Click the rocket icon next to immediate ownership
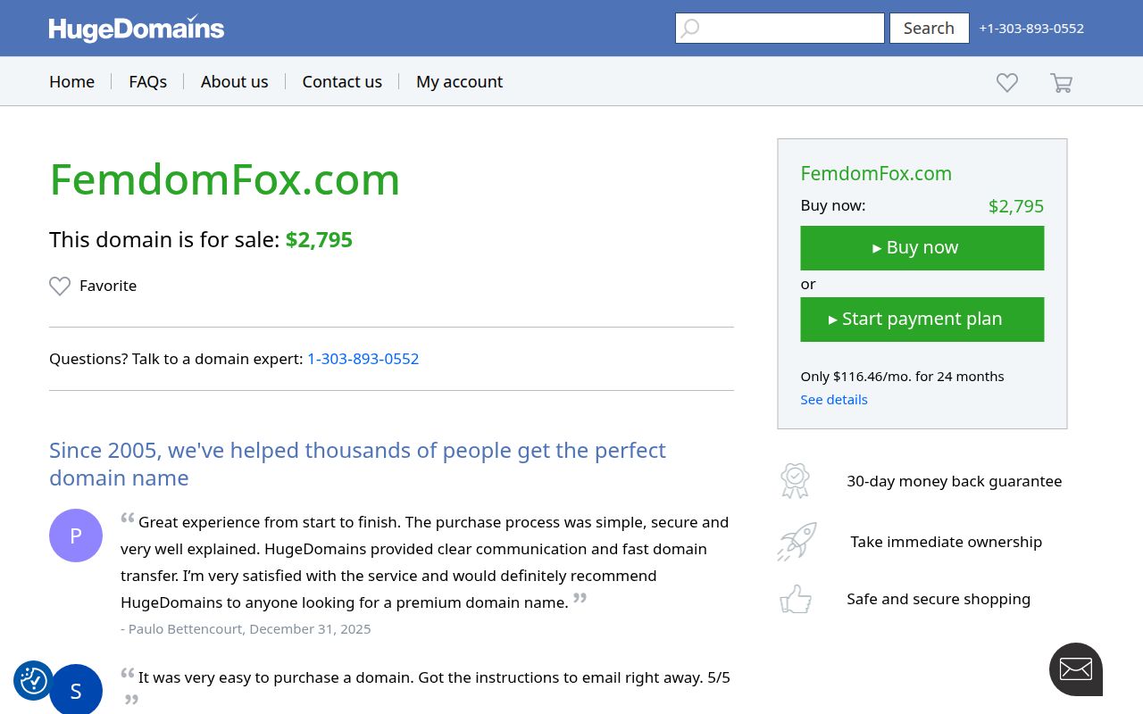The width and height of the screenshot is (1143, 714). click(797, 542)
